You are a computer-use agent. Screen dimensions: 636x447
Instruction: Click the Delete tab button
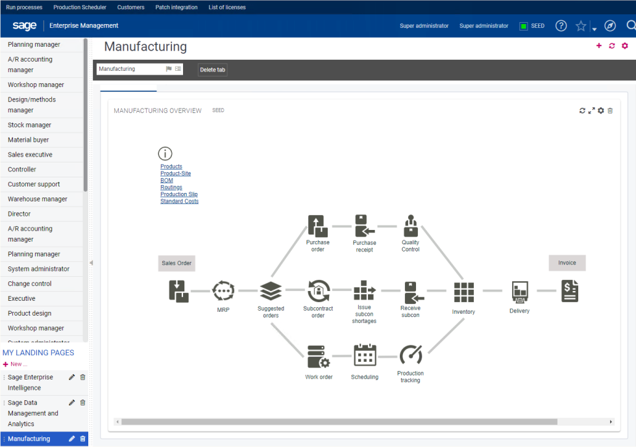[212, 70]
